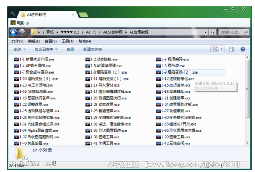
Task: Select file 1-5 AE渲染原理.exe
Action: pos(103,66)
